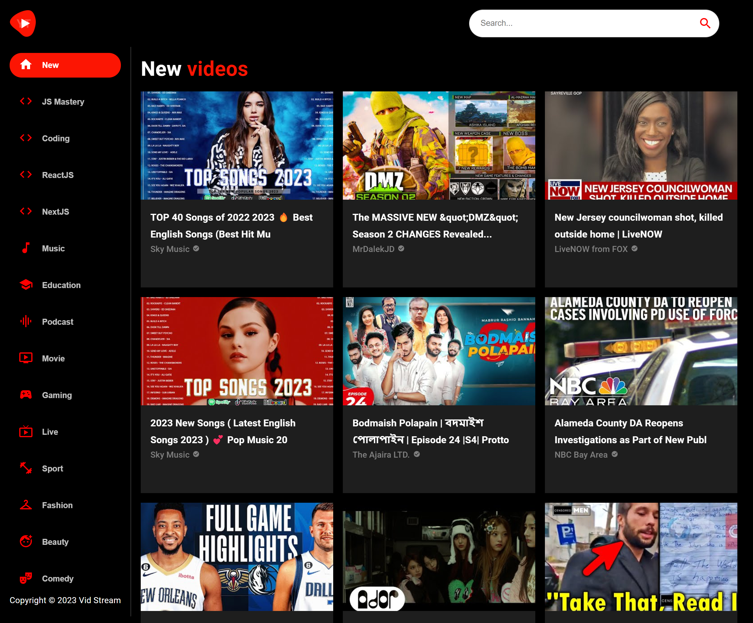Click the Beauty face icon
Viewport: 753px width, 623px height.
click(26, 542)
